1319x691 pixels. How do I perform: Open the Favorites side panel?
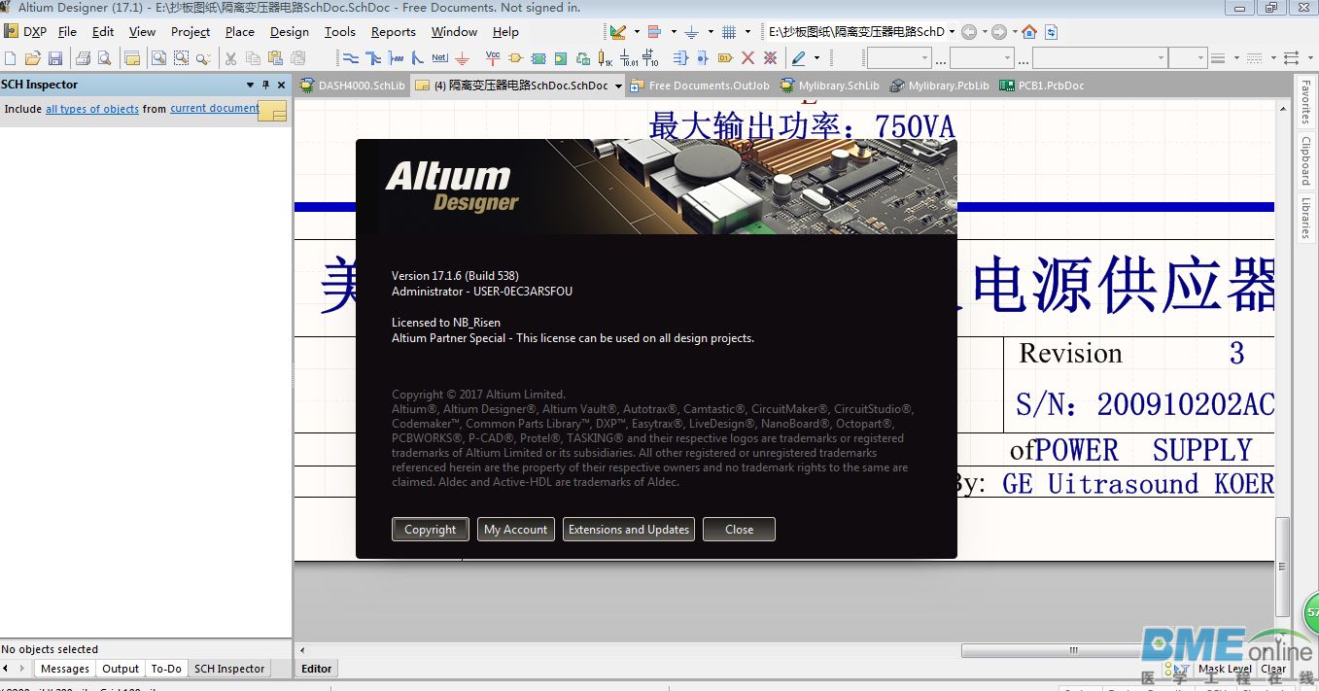coord(1306,103)
